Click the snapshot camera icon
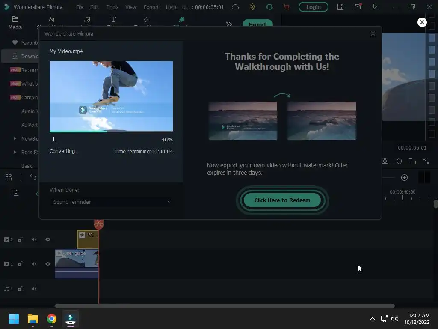 pyautogui.click(x=385, y=161)
